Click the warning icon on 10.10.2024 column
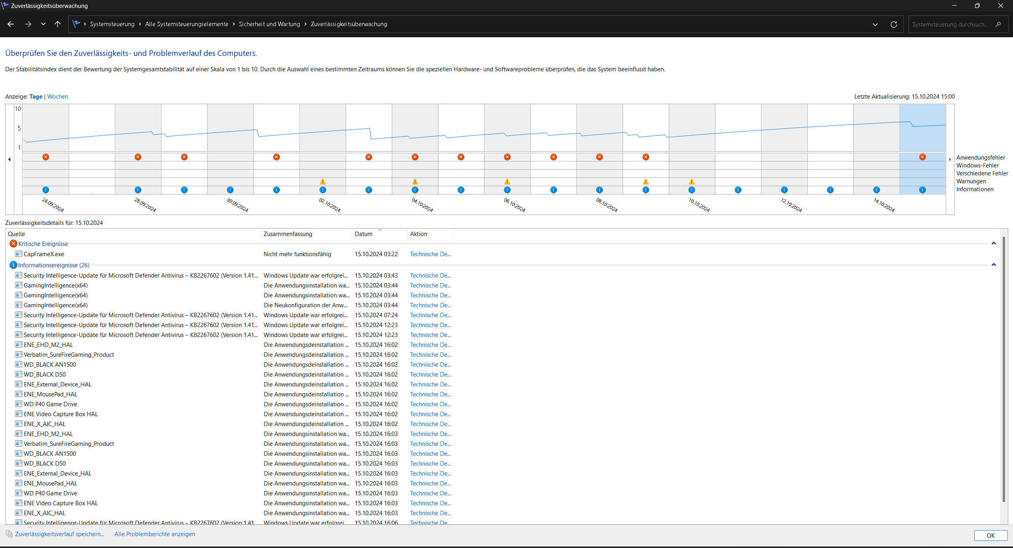1013x548 pixels. 692,182
